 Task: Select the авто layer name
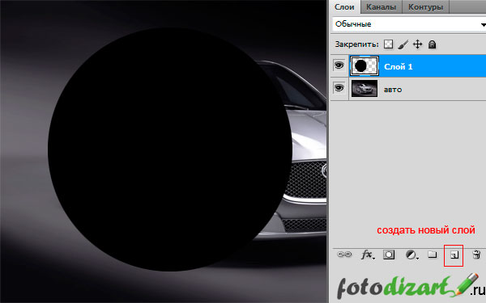pos(393,90)
